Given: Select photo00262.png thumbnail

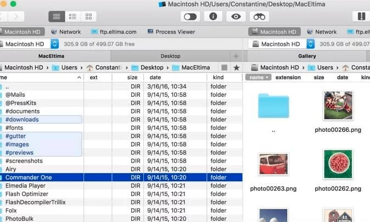Looking at the screenshot, I should pos(338,164).
